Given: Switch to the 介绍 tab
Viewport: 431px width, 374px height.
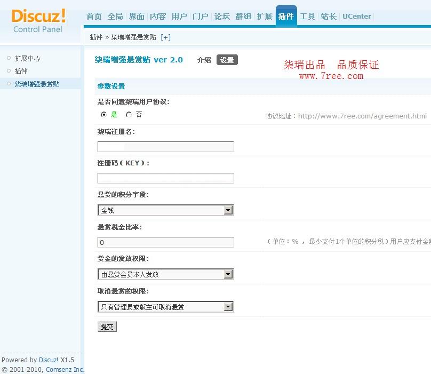Looking at the screenshot, I should [x=204, y=60].
